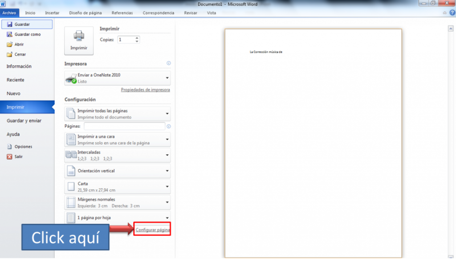
Task: Click inside the Páginas input field
Action: [x=125, y=126]
